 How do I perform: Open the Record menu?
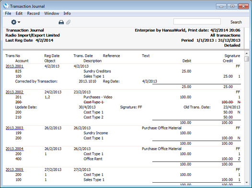(x=33, y=13)
